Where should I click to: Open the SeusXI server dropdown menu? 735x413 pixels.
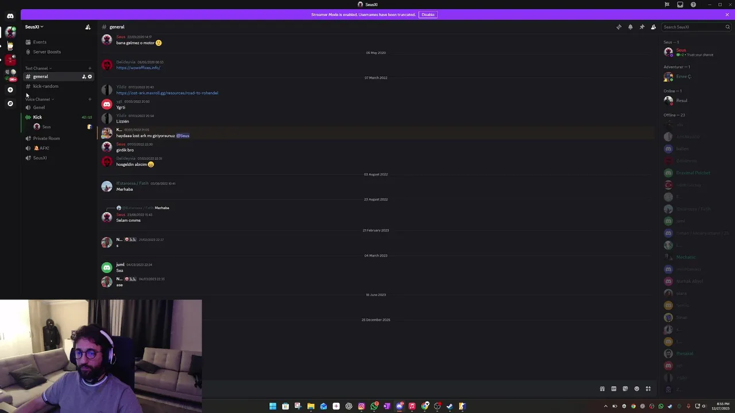point(34,27)
